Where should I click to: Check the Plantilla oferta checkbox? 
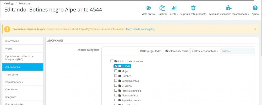point(116,95)
